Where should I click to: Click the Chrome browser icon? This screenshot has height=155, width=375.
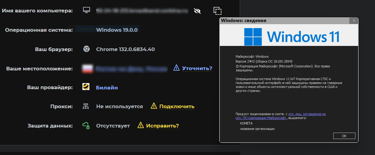pyautogui.click(x=86, y=49)
